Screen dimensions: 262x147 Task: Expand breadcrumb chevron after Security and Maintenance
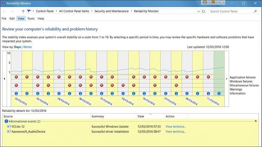[131, 11]
